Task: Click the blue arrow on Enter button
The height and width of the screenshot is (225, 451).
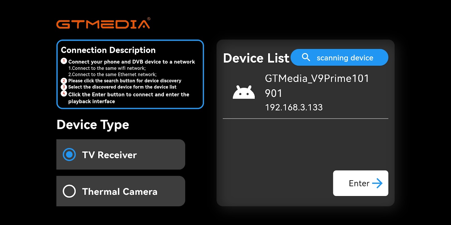Action: (377, 183)
